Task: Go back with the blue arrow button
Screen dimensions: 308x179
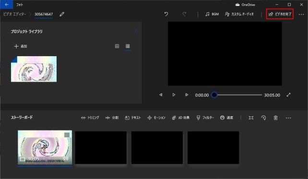Action: point(7,4)
